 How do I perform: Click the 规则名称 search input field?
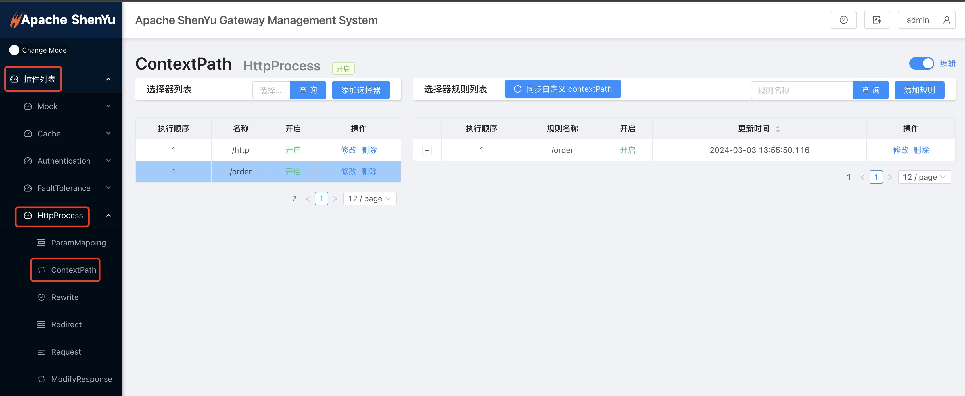pos(801,90)
